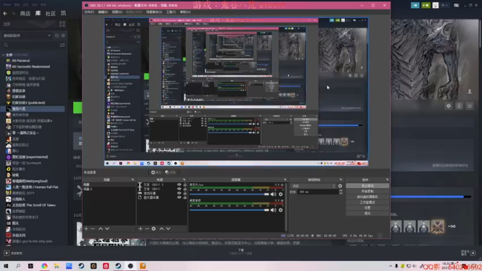
Task: Add a new source in OBS Sources panel
Action: tap(140, 229)
